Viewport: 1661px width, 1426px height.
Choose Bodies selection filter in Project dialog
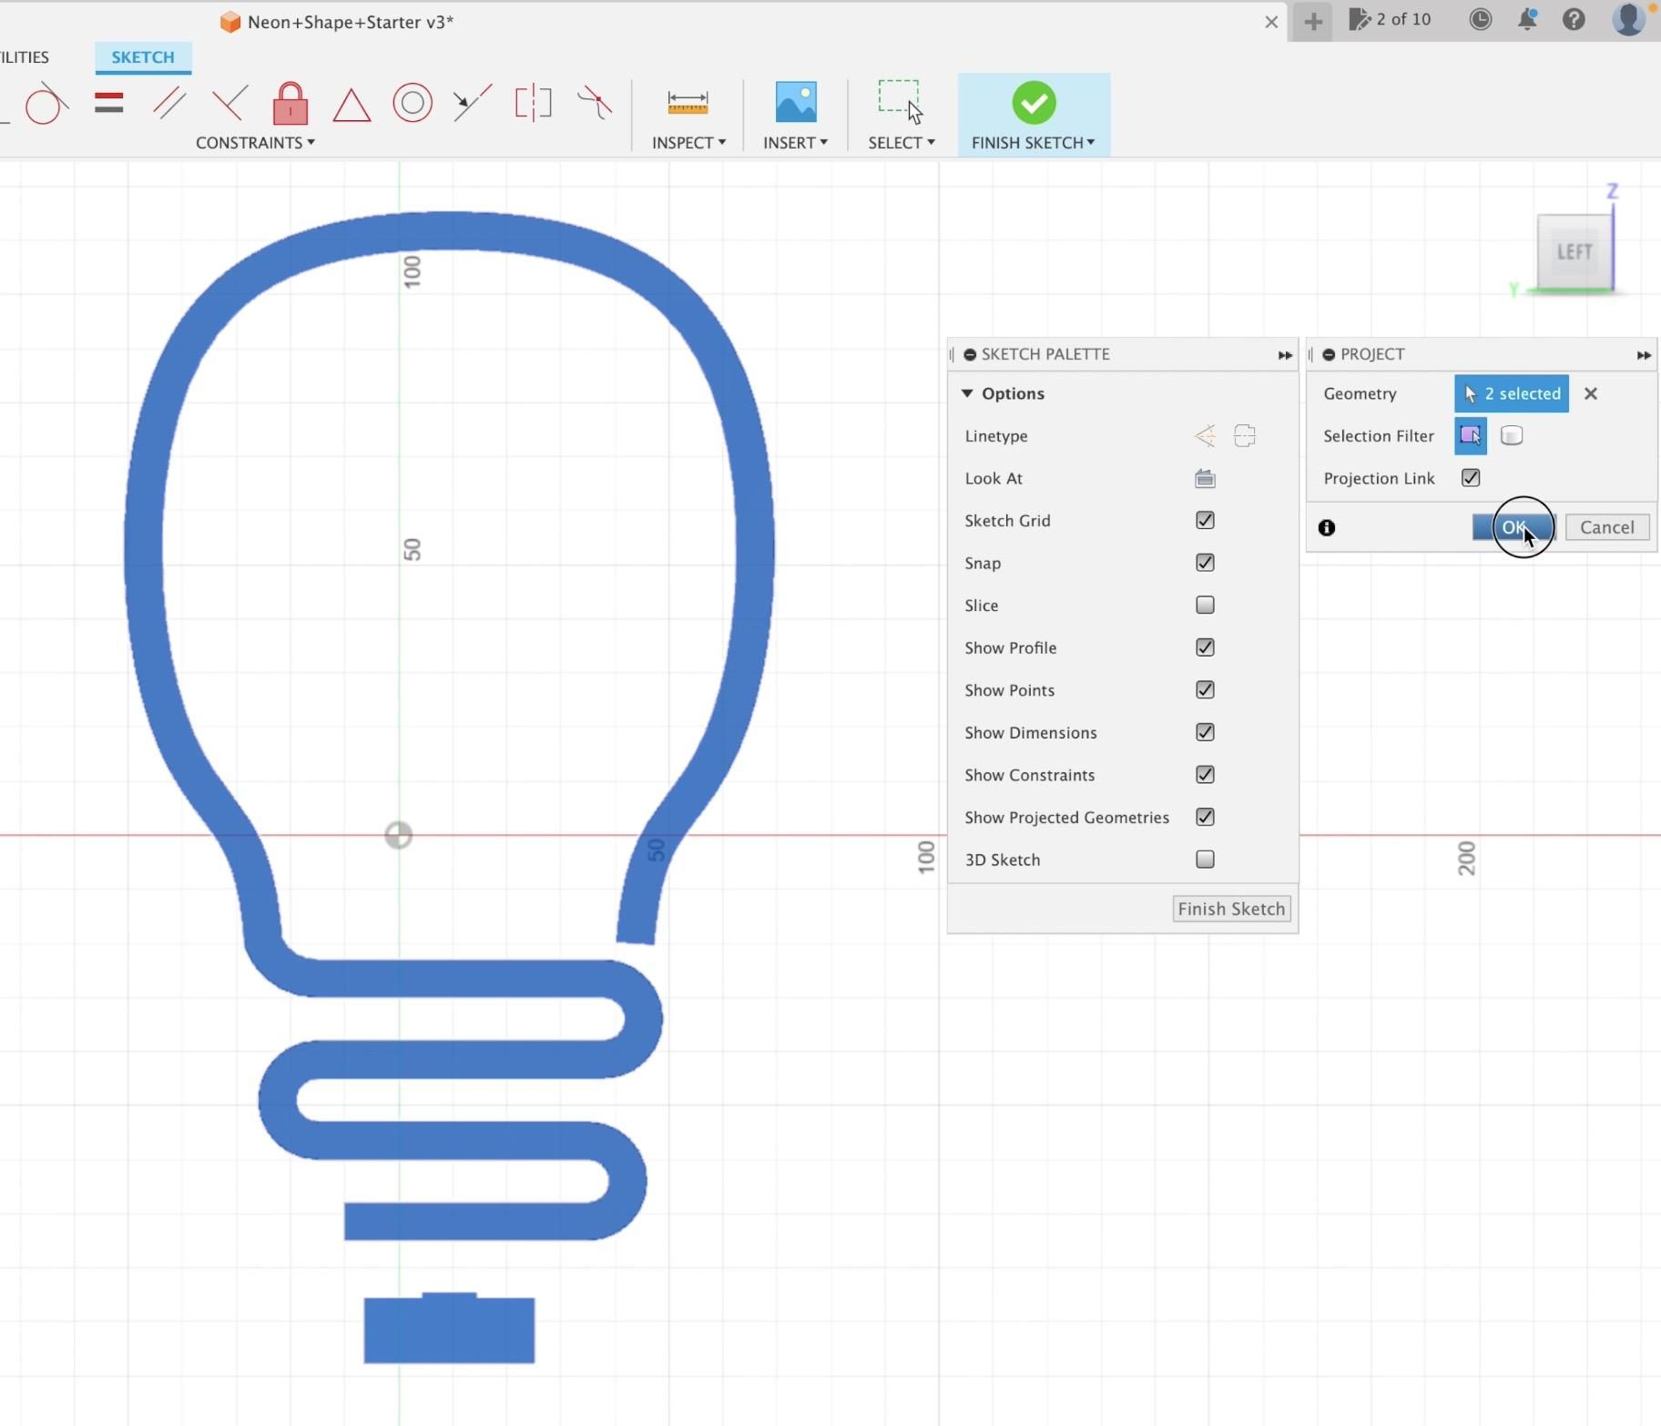[x=1512, y=435]
